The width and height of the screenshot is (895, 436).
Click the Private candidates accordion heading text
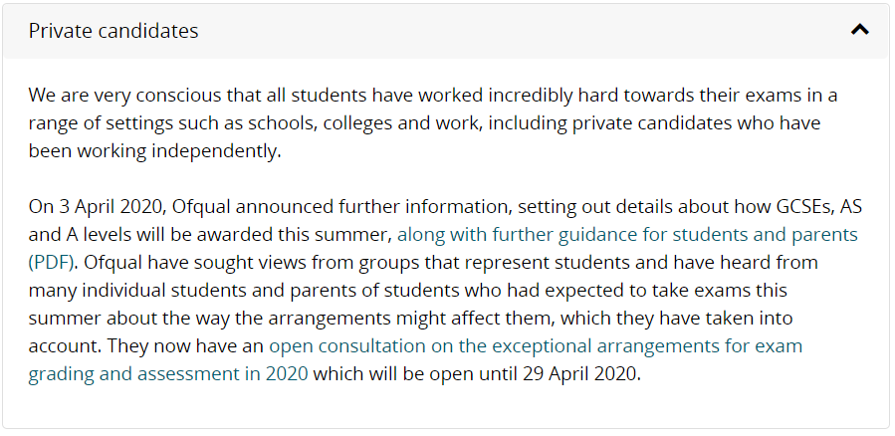113,31
